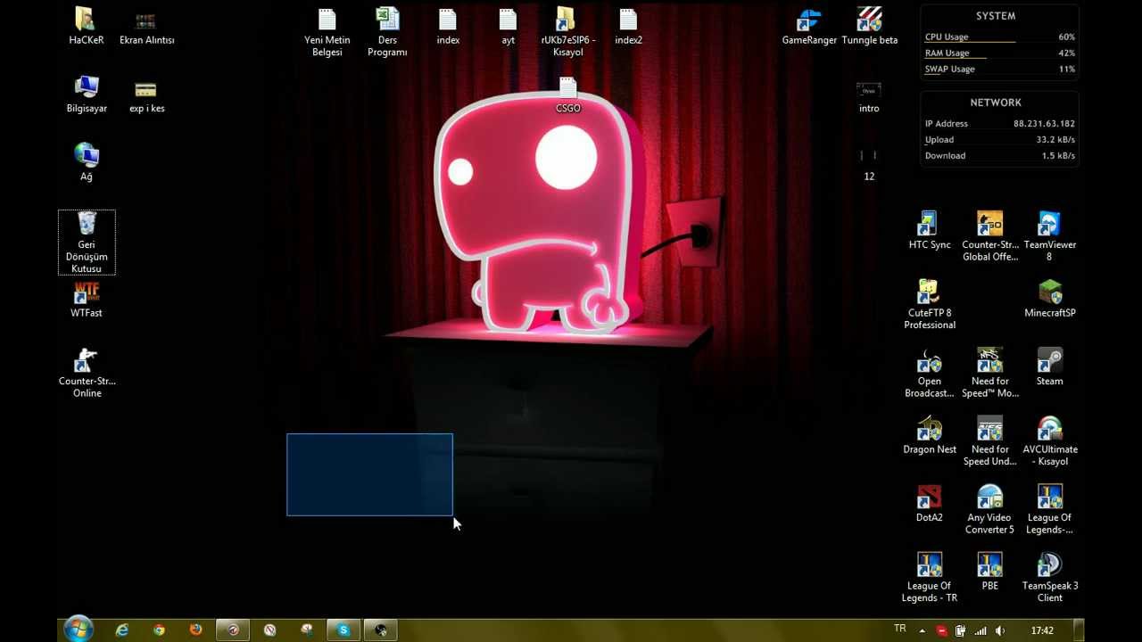Open the Ağ network icon
Viewport: 1142px width, 642px height.
coord(87,162)
